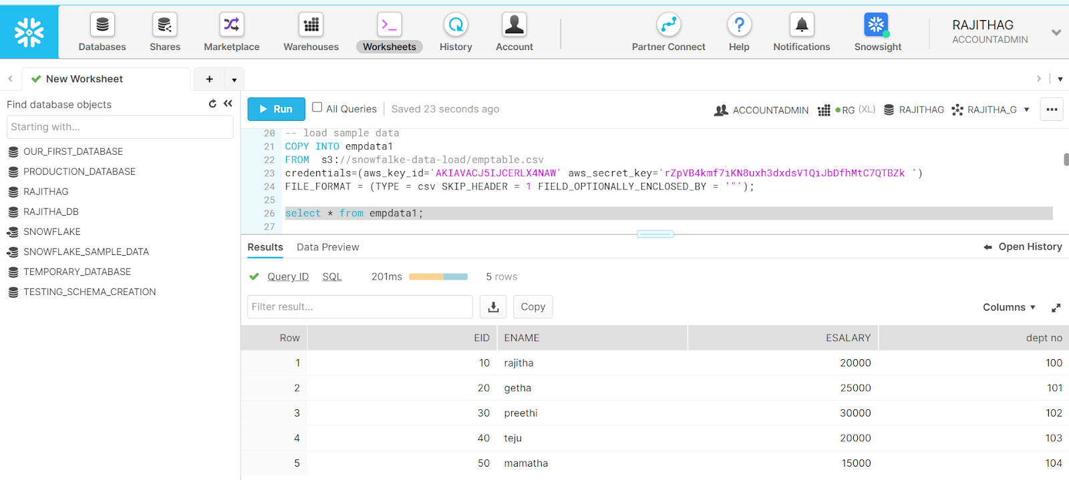Click the RAJITHAG database context

coord(914,110)
